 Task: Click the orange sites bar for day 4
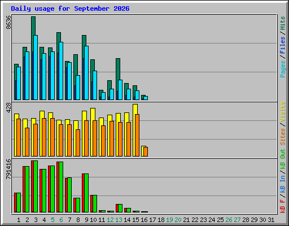(44, 137)
